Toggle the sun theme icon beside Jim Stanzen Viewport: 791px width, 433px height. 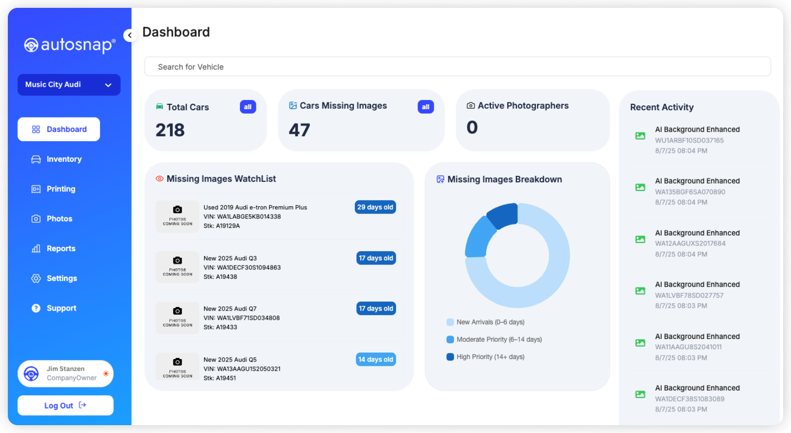pos(106,374)
